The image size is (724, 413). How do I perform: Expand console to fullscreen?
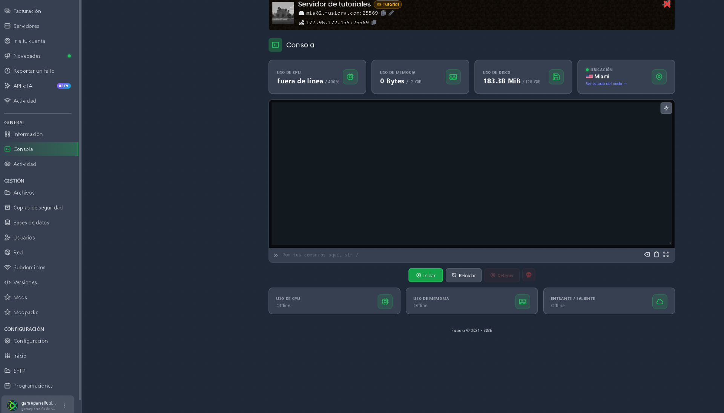[666, 255]
